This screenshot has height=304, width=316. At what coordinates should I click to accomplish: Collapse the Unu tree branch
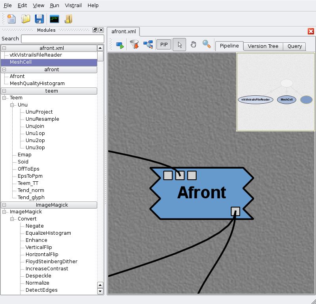click(12, 105)
